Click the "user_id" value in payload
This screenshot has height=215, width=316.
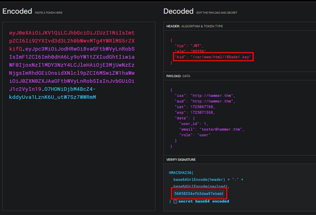[206, 124]
